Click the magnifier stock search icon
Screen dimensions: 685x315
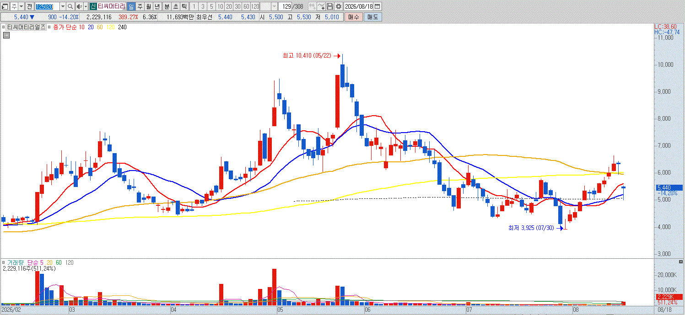pyautogui.click(x=70, y=6)
